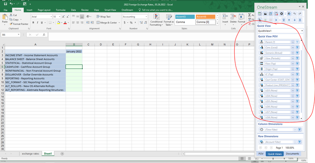This screenshot has height=163, width=315.
Task: Click the Format Painter brush
Action: click(x=11, y=24)
